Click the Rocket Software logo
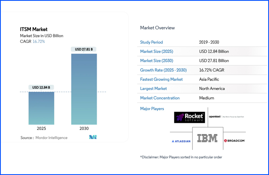This screenshot has height=175, width=269. click(189, 117)
